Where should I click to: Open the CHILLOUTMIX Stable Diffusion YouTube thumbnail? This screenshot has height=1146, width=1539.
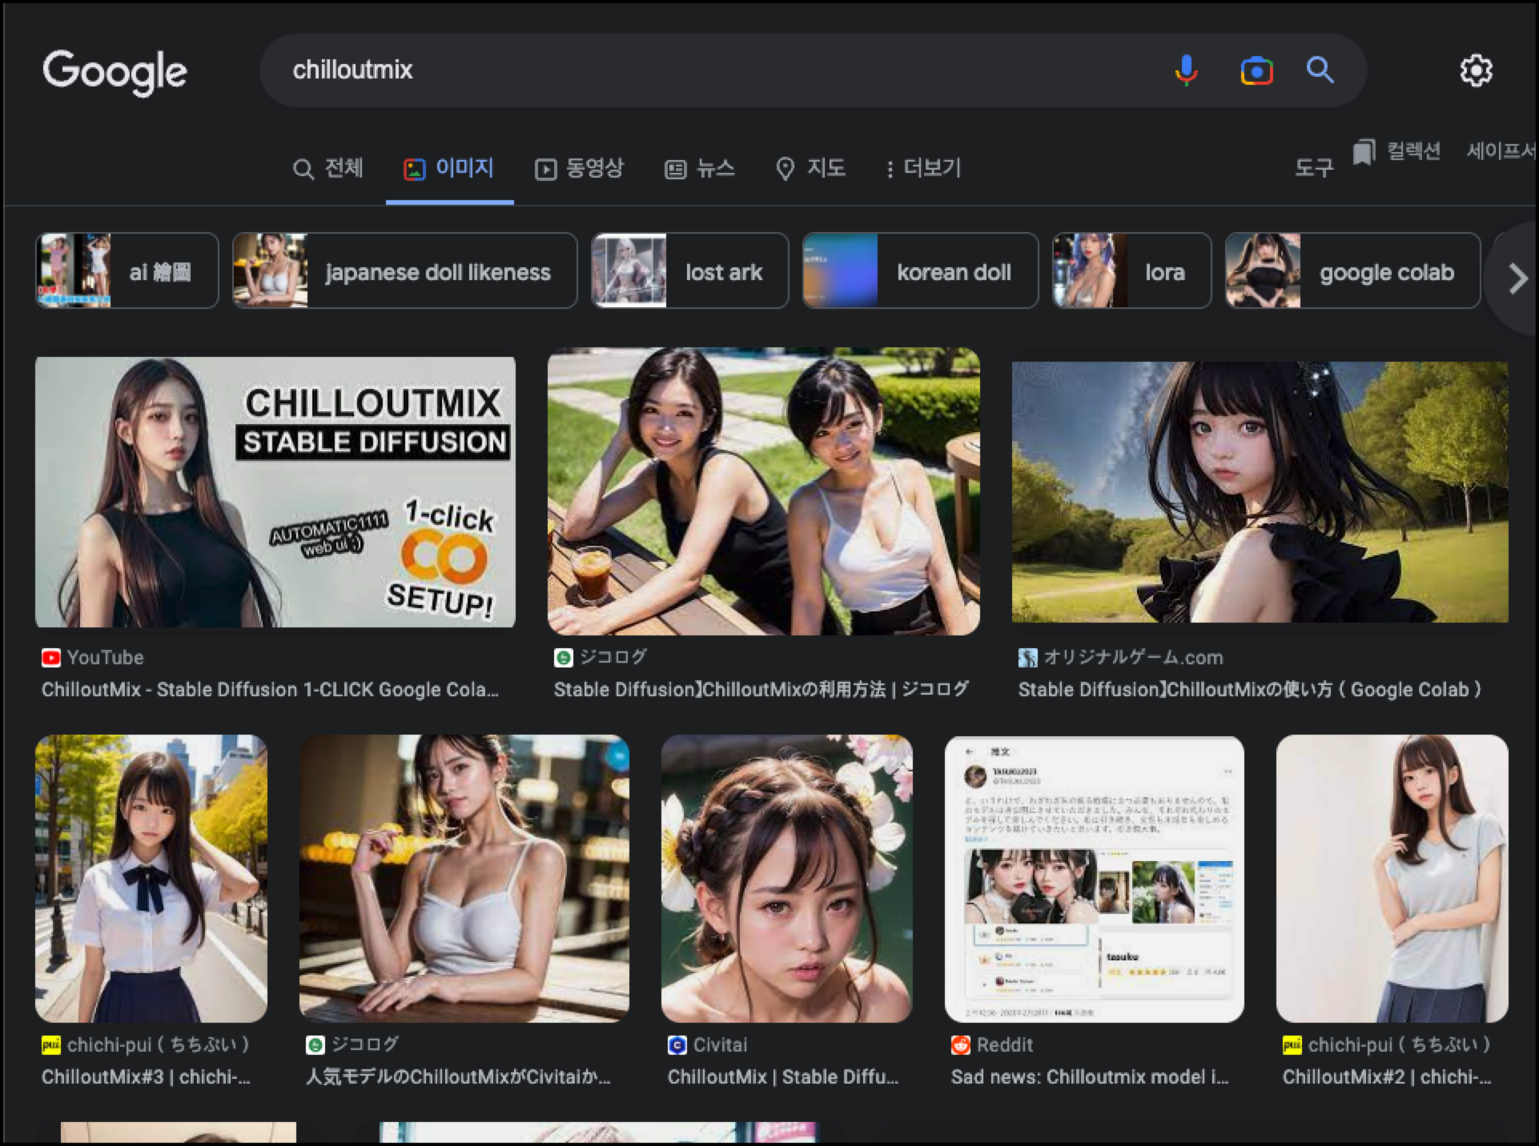tap(275, 491)
